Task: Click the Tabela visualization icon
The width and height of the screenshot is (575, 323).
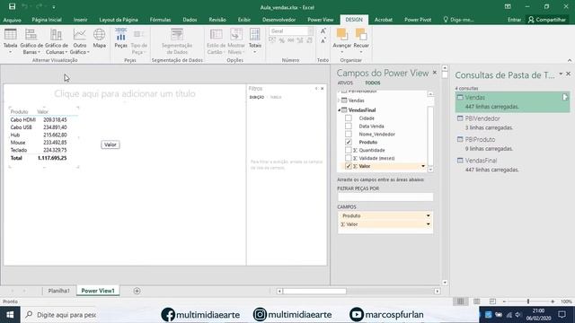Action: (10, 34)
